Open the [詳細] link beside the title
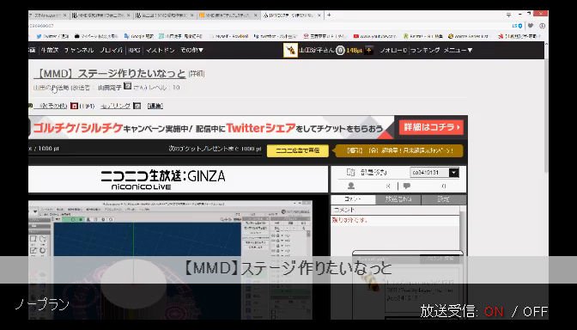This screenshot has height=330, width=577. (197, 74)
